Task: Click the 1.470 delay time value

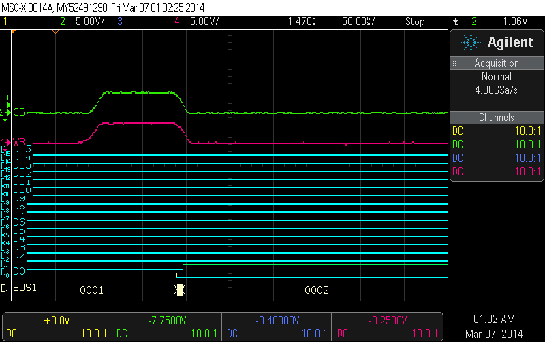Action: pyautogui.click(x=302, y=22)
